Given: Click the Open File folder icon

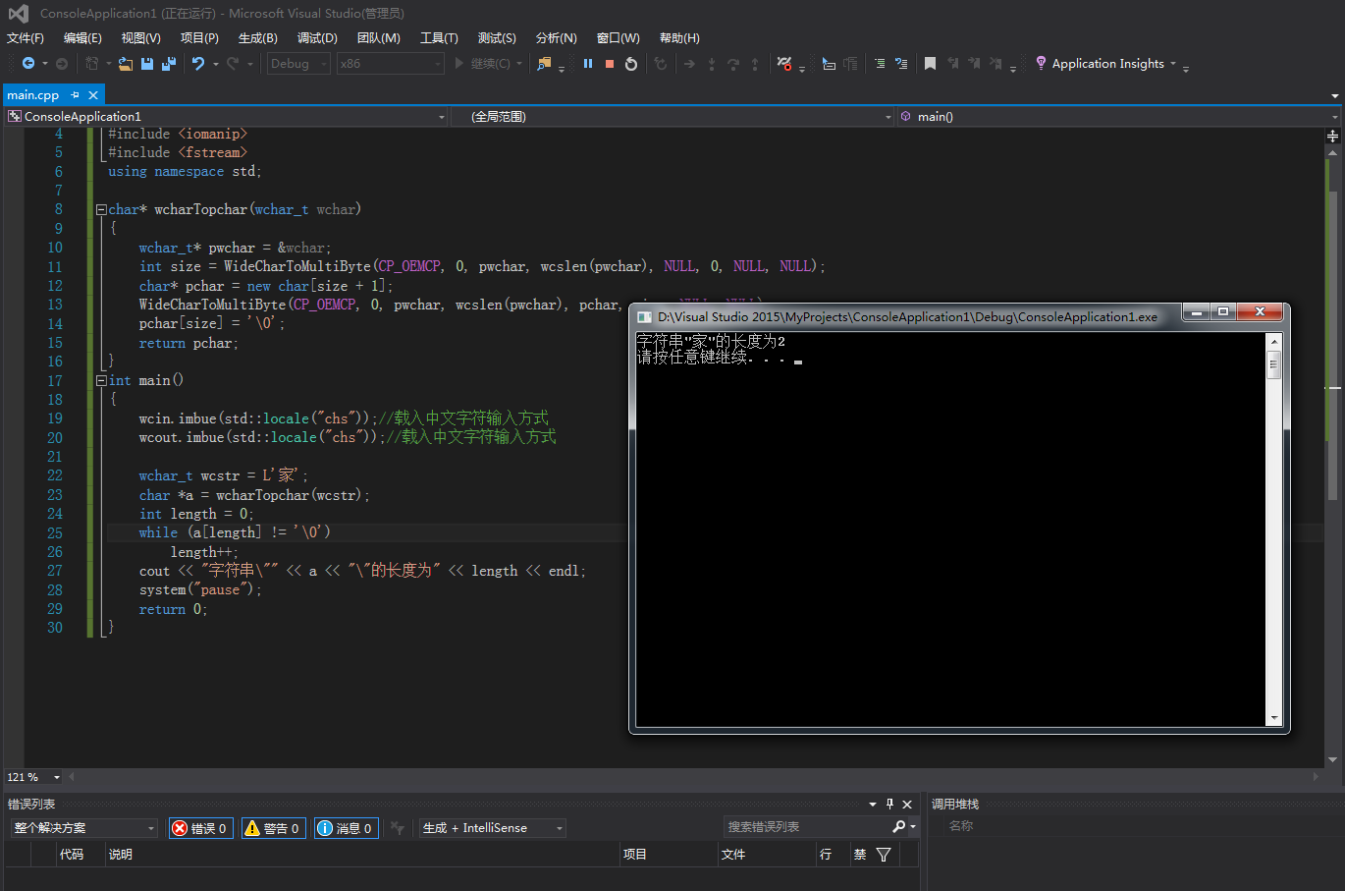Looking at the screenshot, I should click(x=126, y=64).
